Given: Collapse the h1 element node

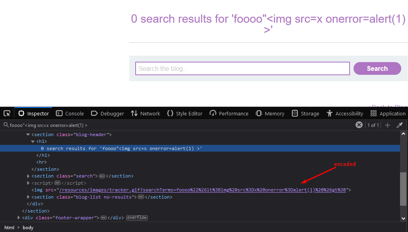Looking at the screenshot, I should [33, 141].
